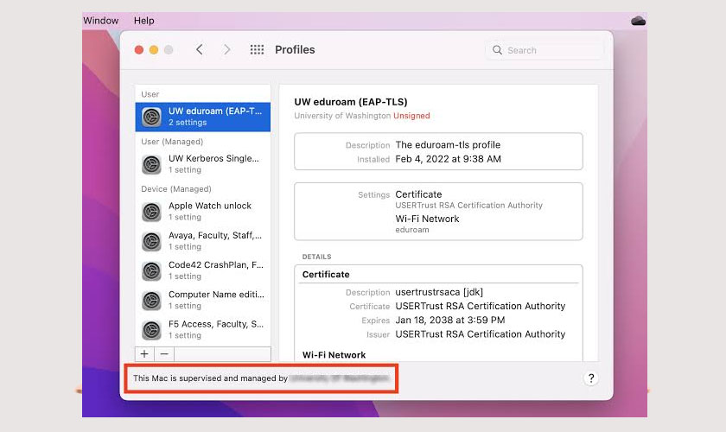Add a profile with plus button
The width and height of the screenshot is (726, 432).
coord(144,354)
